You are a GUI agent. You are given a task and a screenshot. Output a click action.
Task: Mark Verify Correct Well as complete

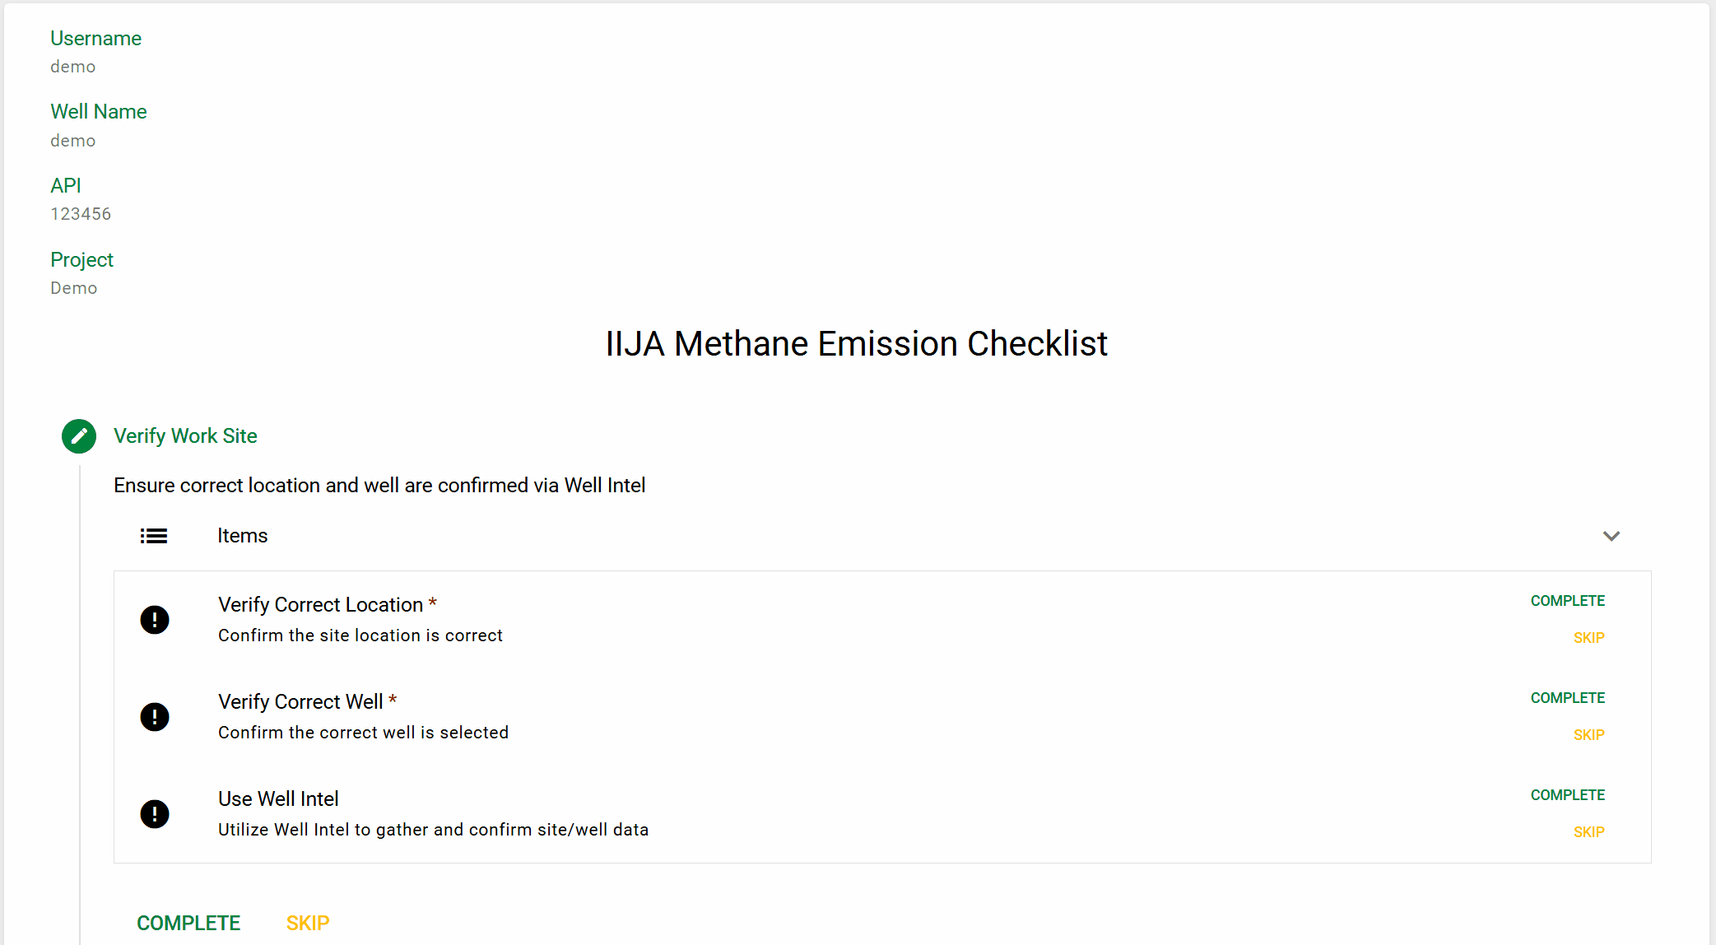[x=1567, y=698]
